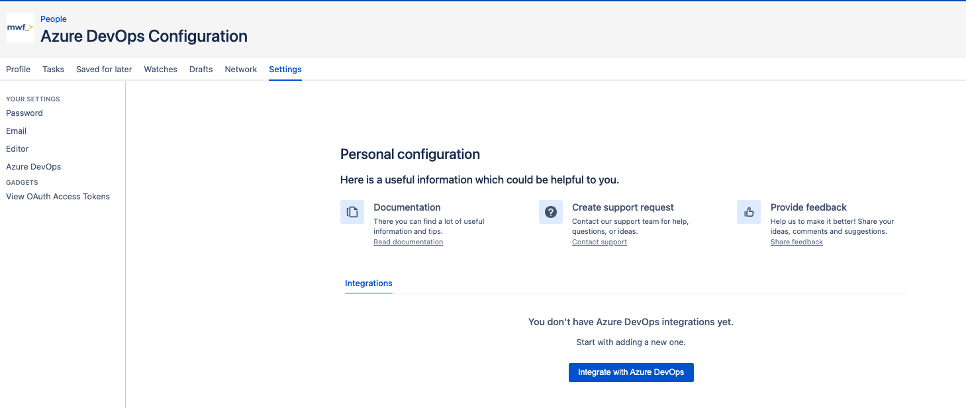This screenshot has height=408, width=966.
Task: Click the thumbs-up feedback icon
Action: [x=748, y=211]
